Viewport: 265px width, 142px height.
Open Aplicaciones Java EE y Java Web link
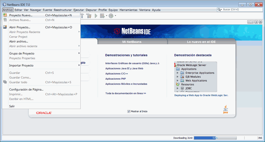click(x=124, y=69)
